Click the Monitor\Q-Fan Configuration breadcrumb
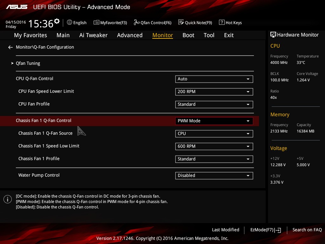The height and width of the screenshot is (244, 325). click(45, 47)
